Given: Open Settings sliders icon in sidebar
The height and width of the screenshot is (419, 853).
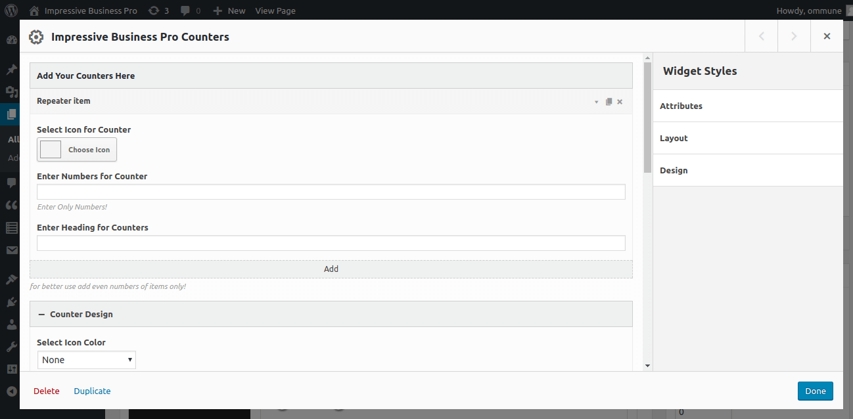Looking at the screenshot, I should [11, 369].
